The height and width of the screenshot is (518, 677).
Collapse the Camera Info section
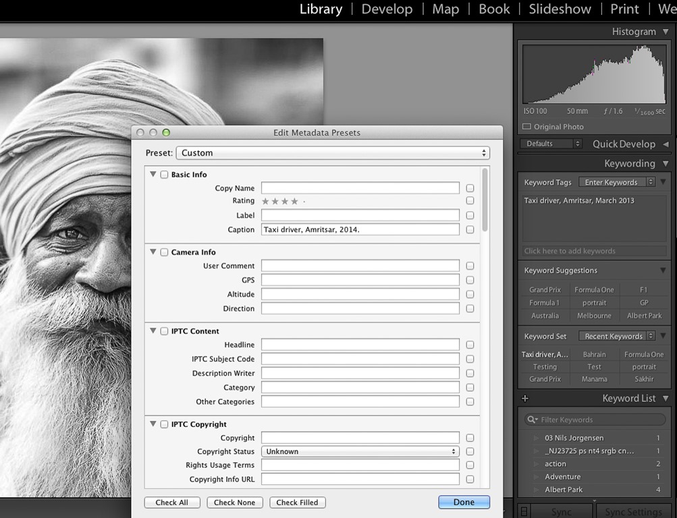[153, 252]
